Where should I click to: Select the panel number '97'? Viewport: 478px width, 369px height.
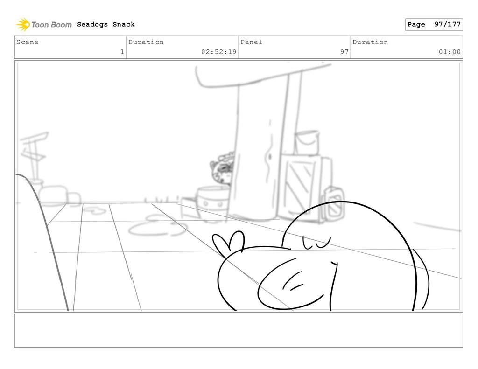click(344, 52)
